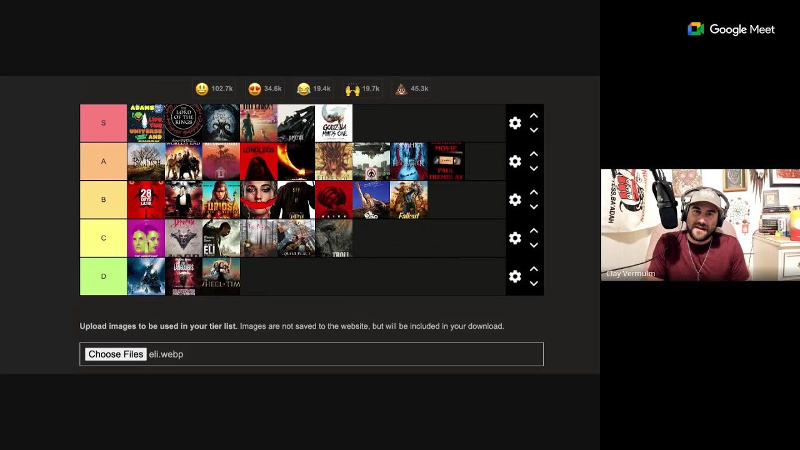800x450 pixels.
Task: Move A tier row down with arrow
Action: point(534,168)
